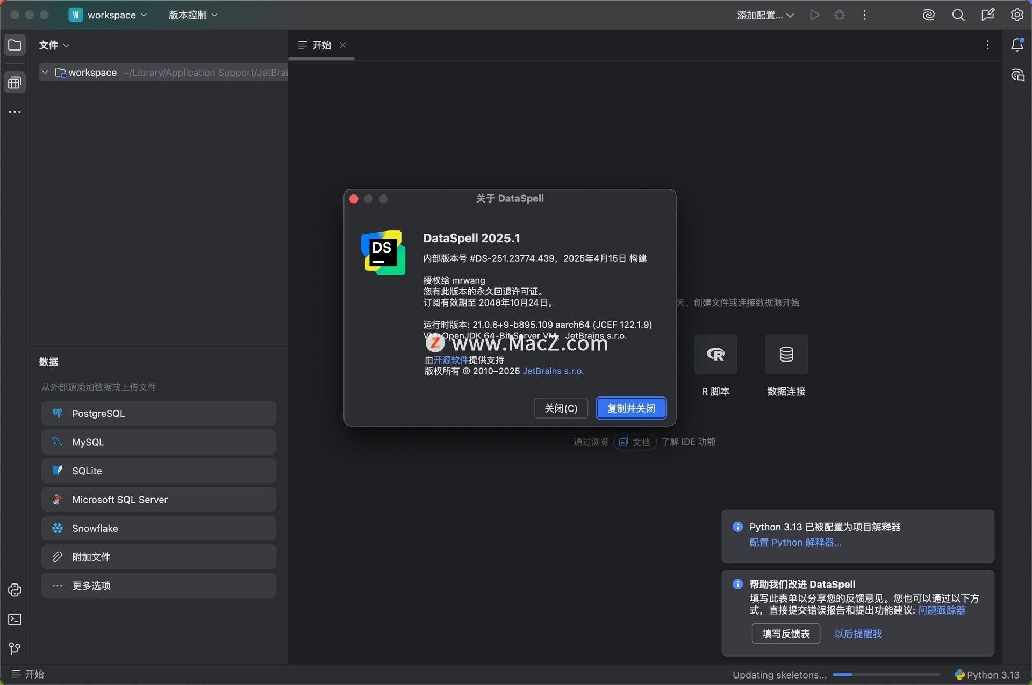Image resolution: width=1032 pixels, height=685 pixels.
Task: Click the 数据 section header
Action: pos(48,362)
